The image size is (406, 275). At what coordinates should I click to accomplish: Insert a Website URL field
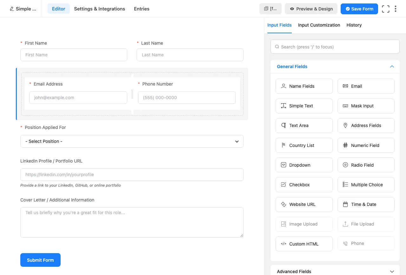304,204
